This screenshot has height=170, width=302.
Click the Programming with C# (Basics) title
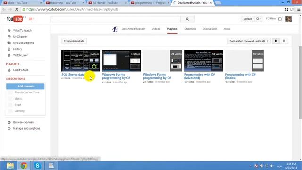pyautogui.click(x=240, y=76)
